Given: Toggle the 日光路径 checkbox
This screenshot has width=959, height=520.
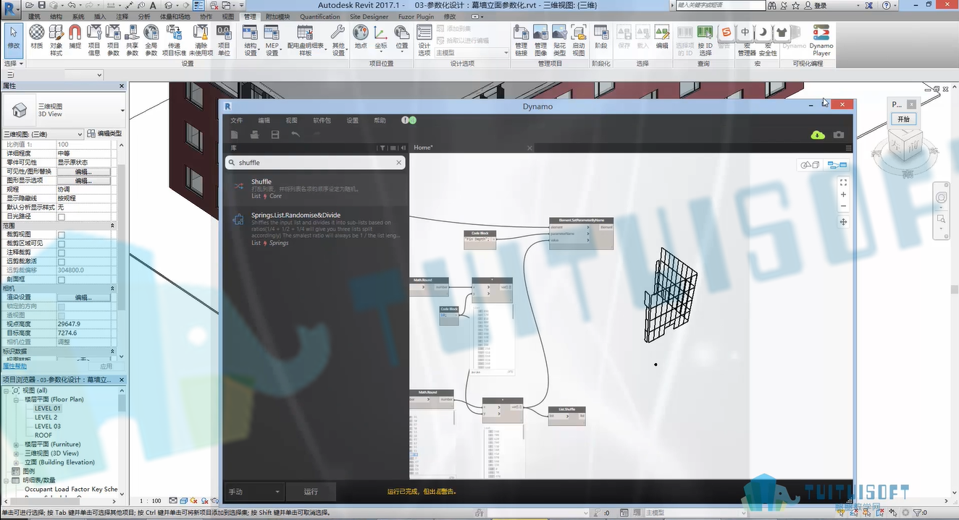Looking at the screenshot, I should pyautogui.click(x=62, y=217).
